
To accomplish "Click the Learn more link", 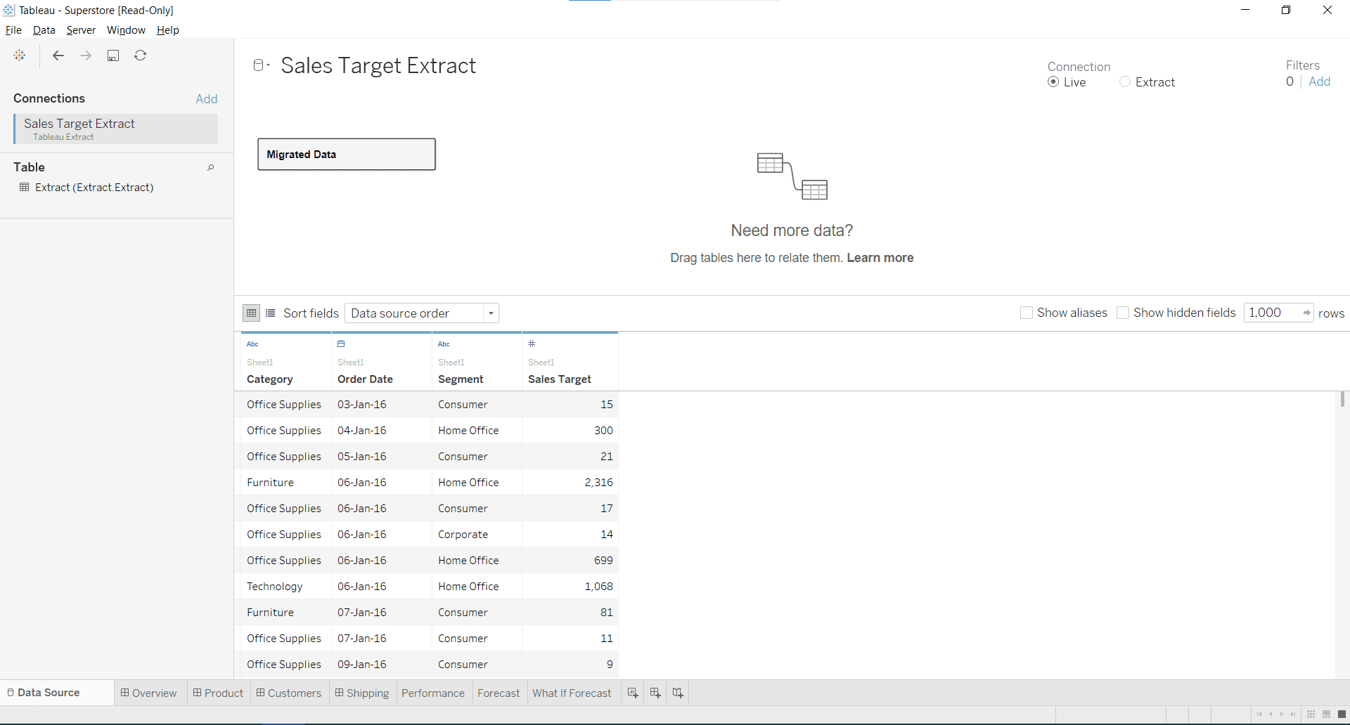I will (x=880, y=258).
